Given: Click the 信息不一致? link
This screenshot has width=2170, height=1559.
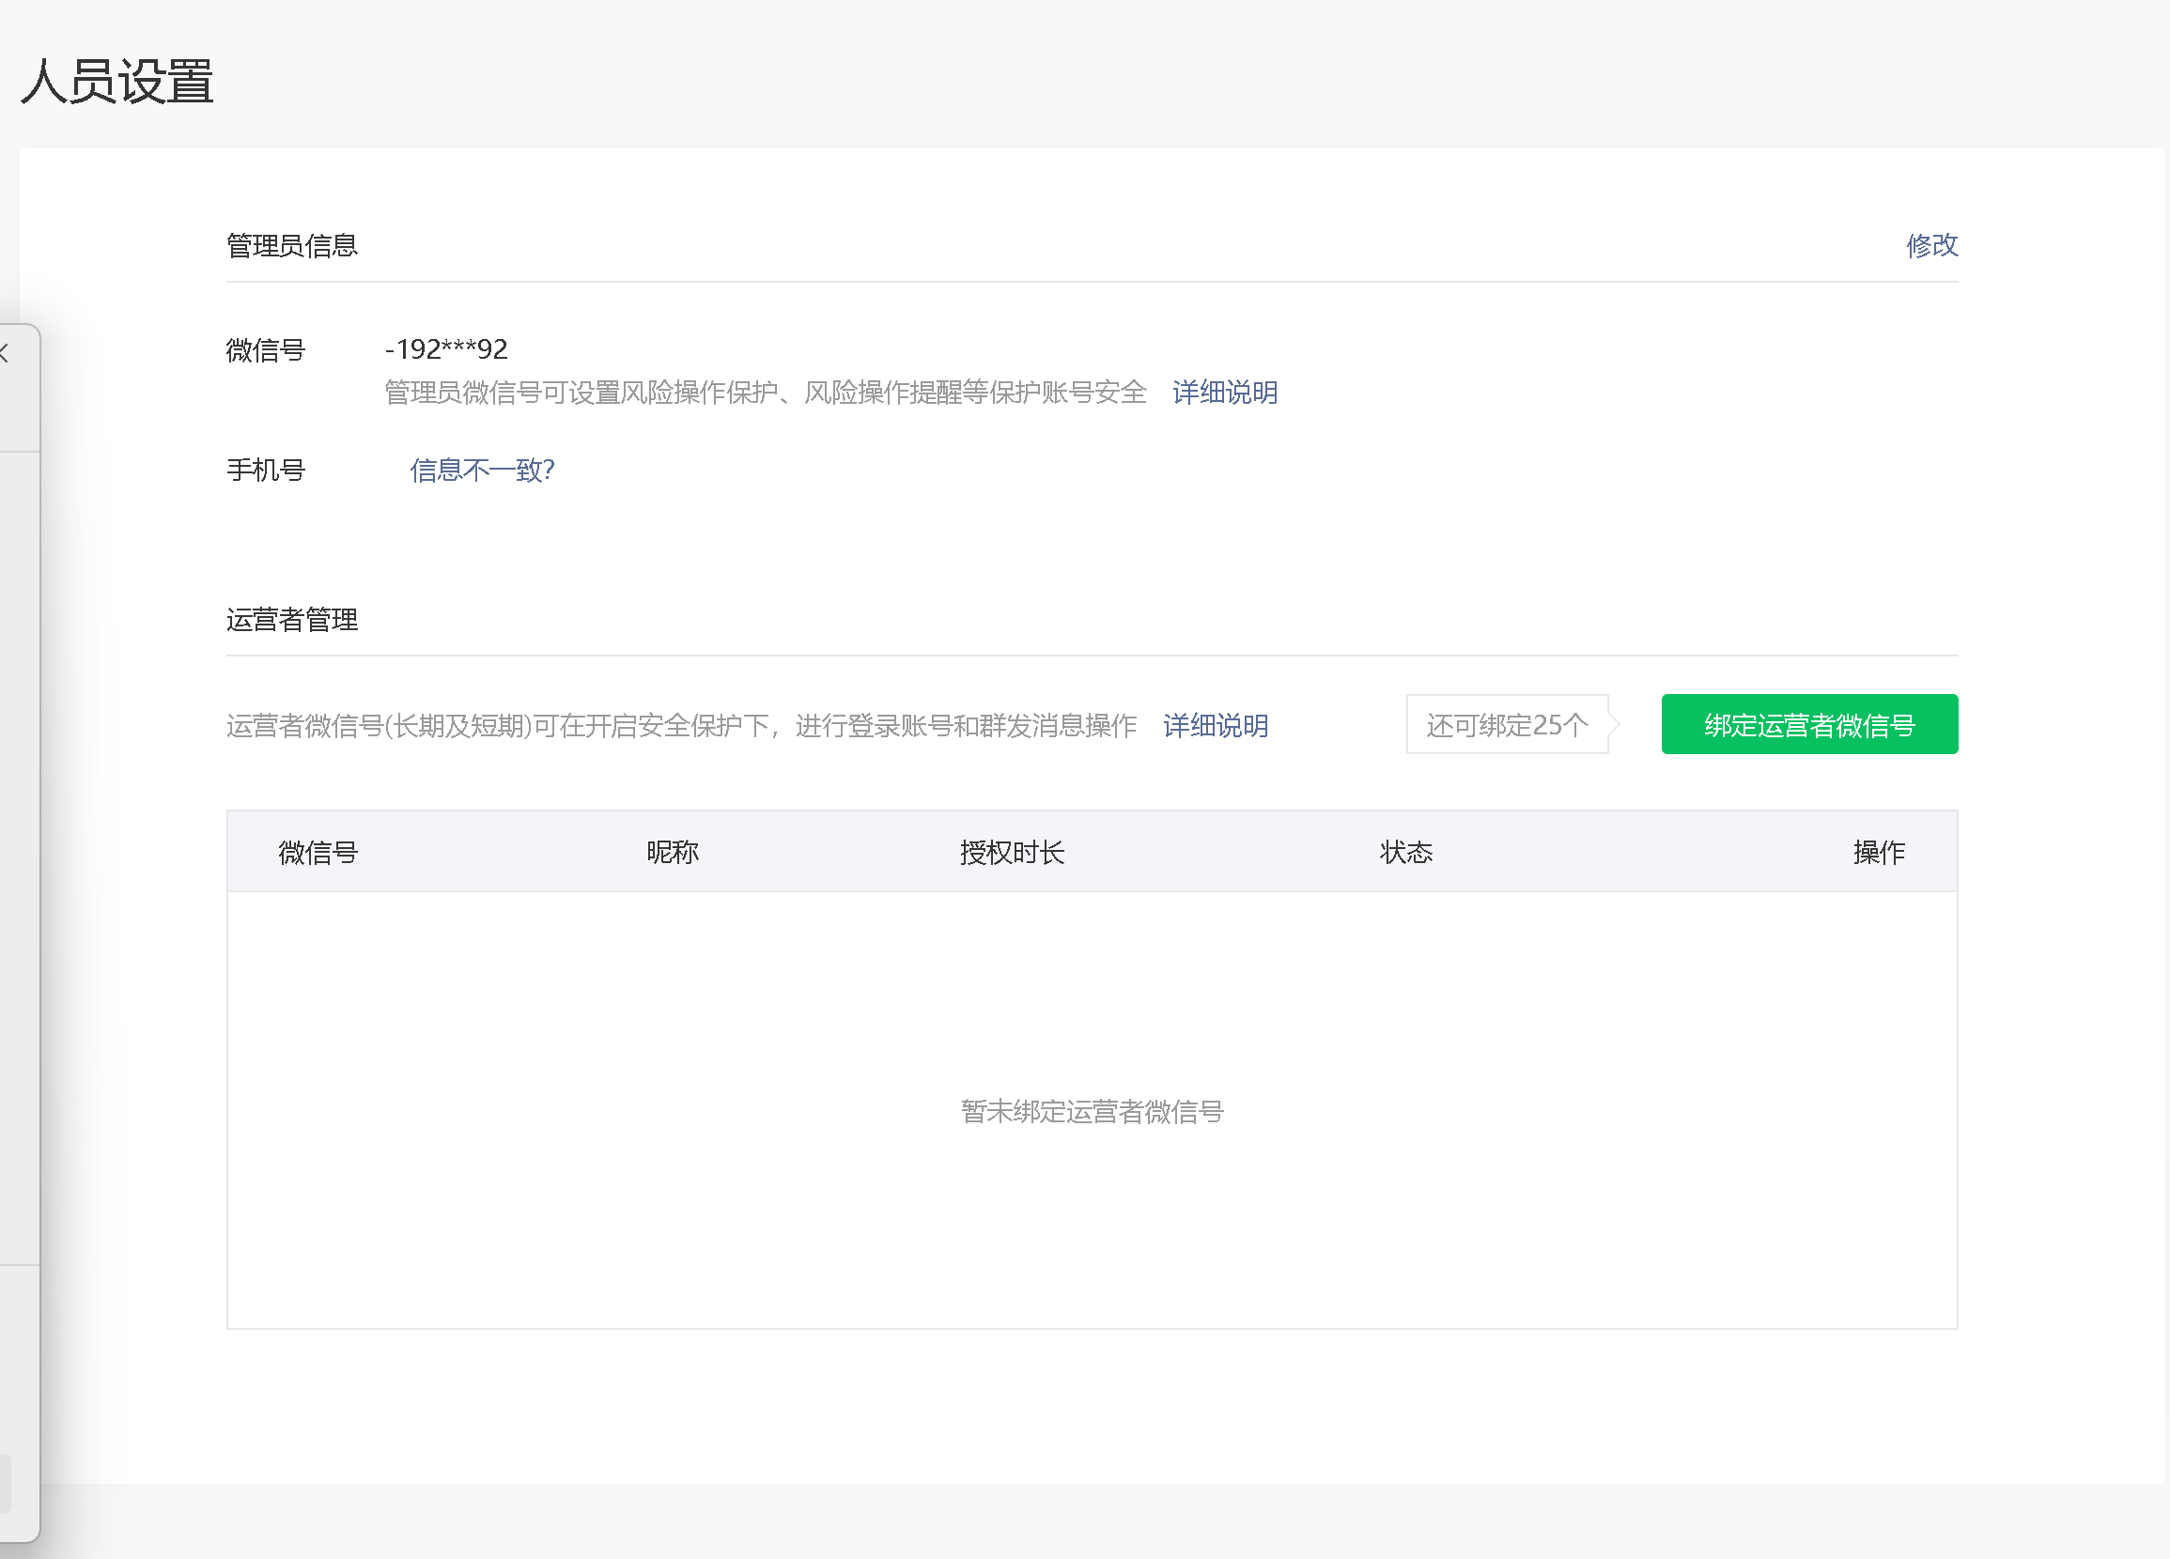Looking at the screenshot, I should pos(481,470).
